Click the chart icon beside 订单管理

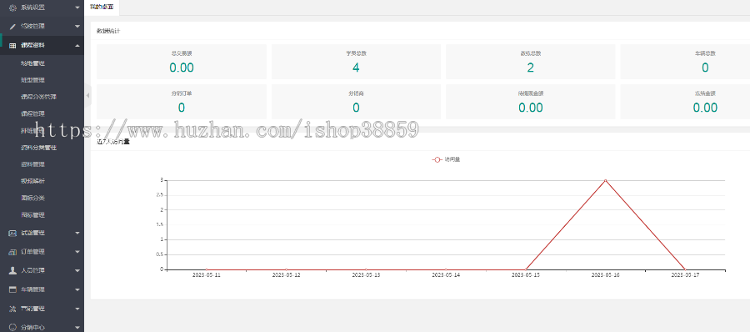(x=12, y=252)
